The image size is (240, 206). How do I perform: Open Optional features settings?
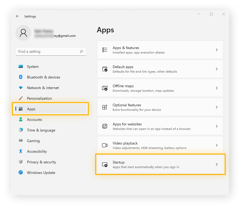(160, 107)
